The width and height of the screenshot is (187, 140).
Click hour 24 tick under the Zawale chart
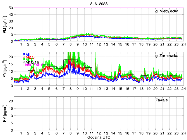tap(182, 133)
